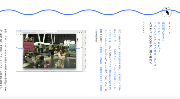Click the heron logo in the circle
The image size is (180, 99).
point(167,12)
